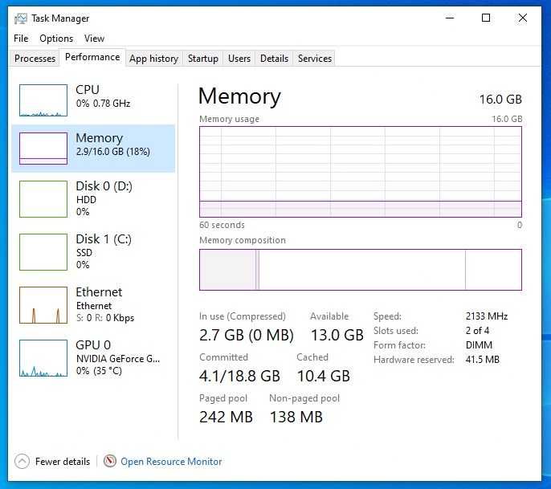Open the Users tab
Image resolution: width=551 pixels, height=489 pixels.
(239, 58)
